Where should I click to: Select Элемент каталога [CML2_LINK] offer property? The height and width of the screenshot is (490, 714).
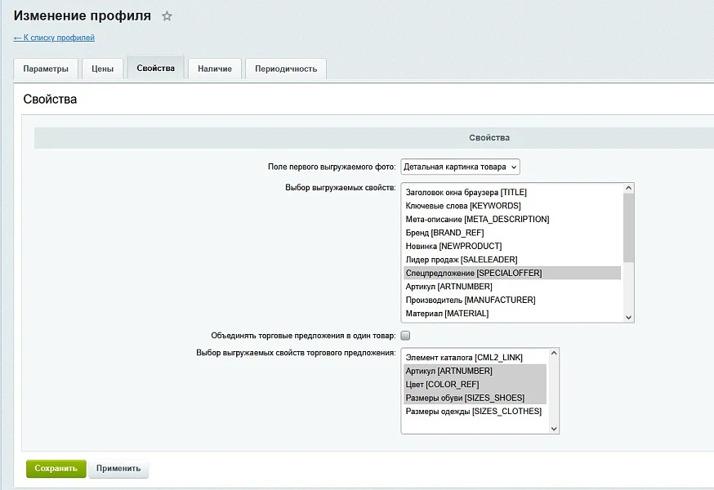tap(475, 358)
